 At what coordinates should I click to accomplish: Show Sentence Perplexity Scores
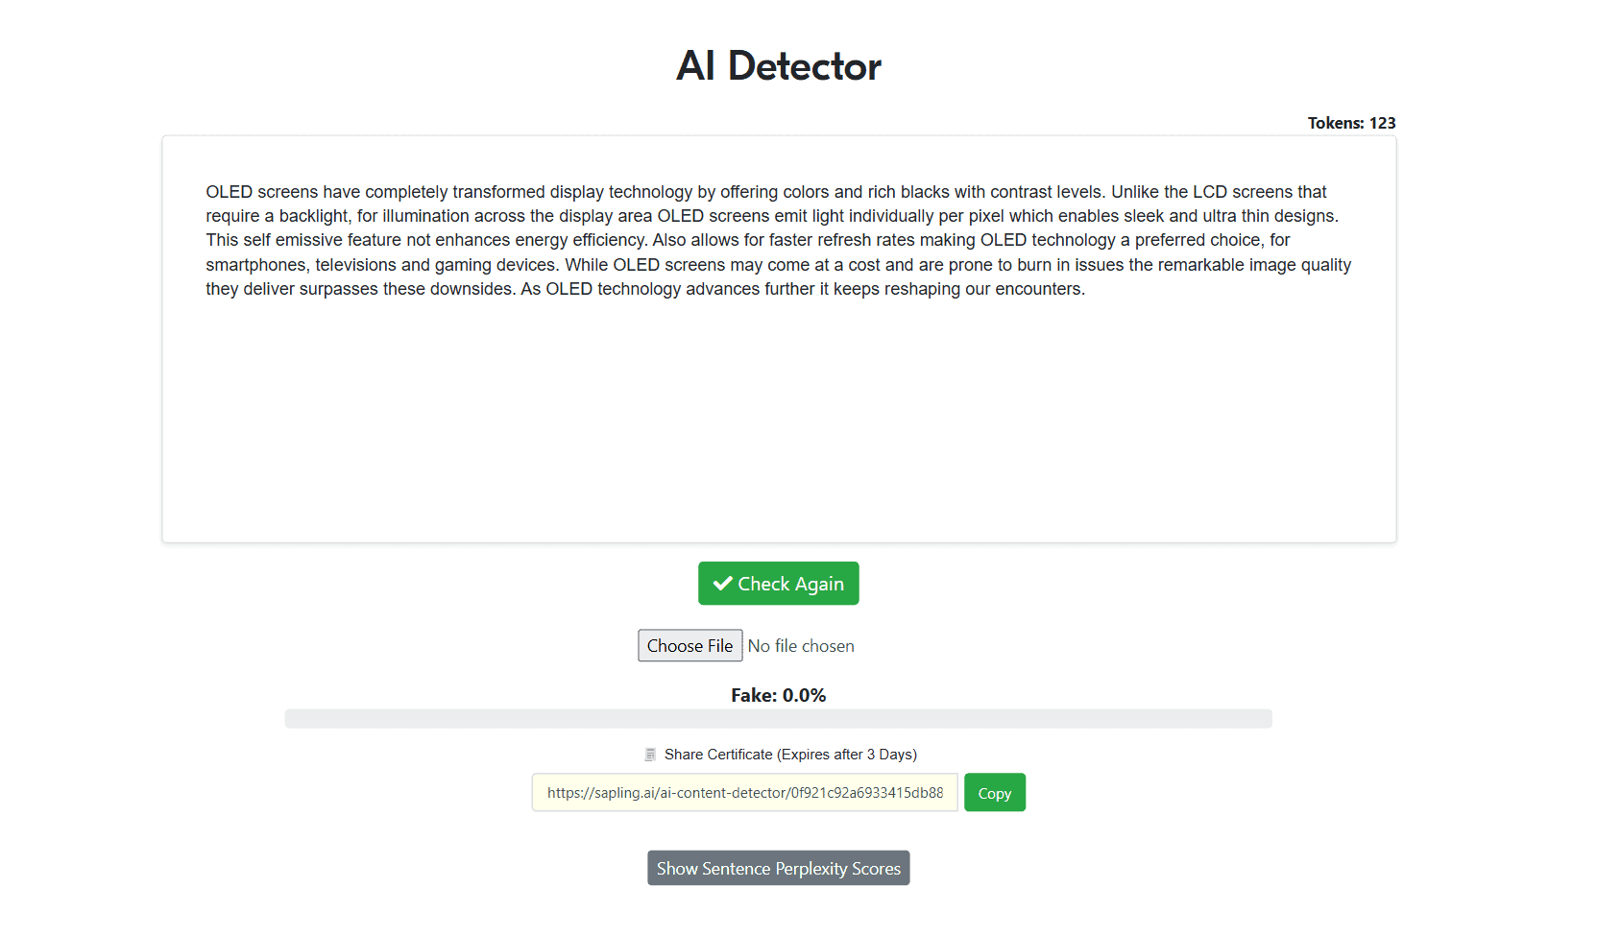[779, 869]
